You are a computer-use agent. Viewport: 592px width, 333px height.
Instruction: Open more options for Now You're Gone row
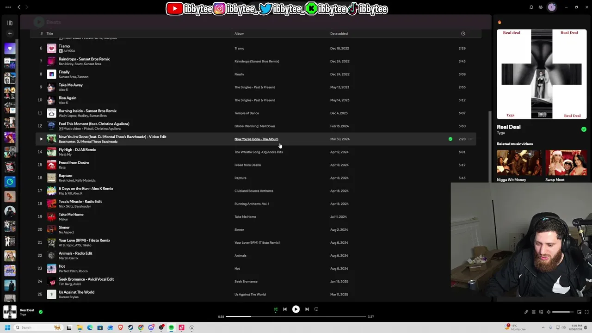pyautogui.click(x=470, y=139)
